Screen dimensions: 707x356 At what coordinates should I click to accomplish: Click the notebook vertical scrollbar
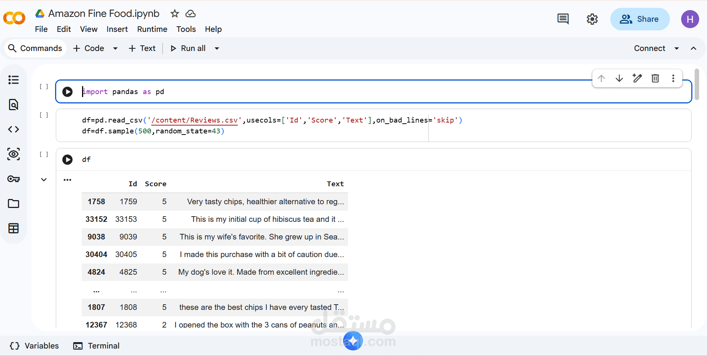click(697, 84)
